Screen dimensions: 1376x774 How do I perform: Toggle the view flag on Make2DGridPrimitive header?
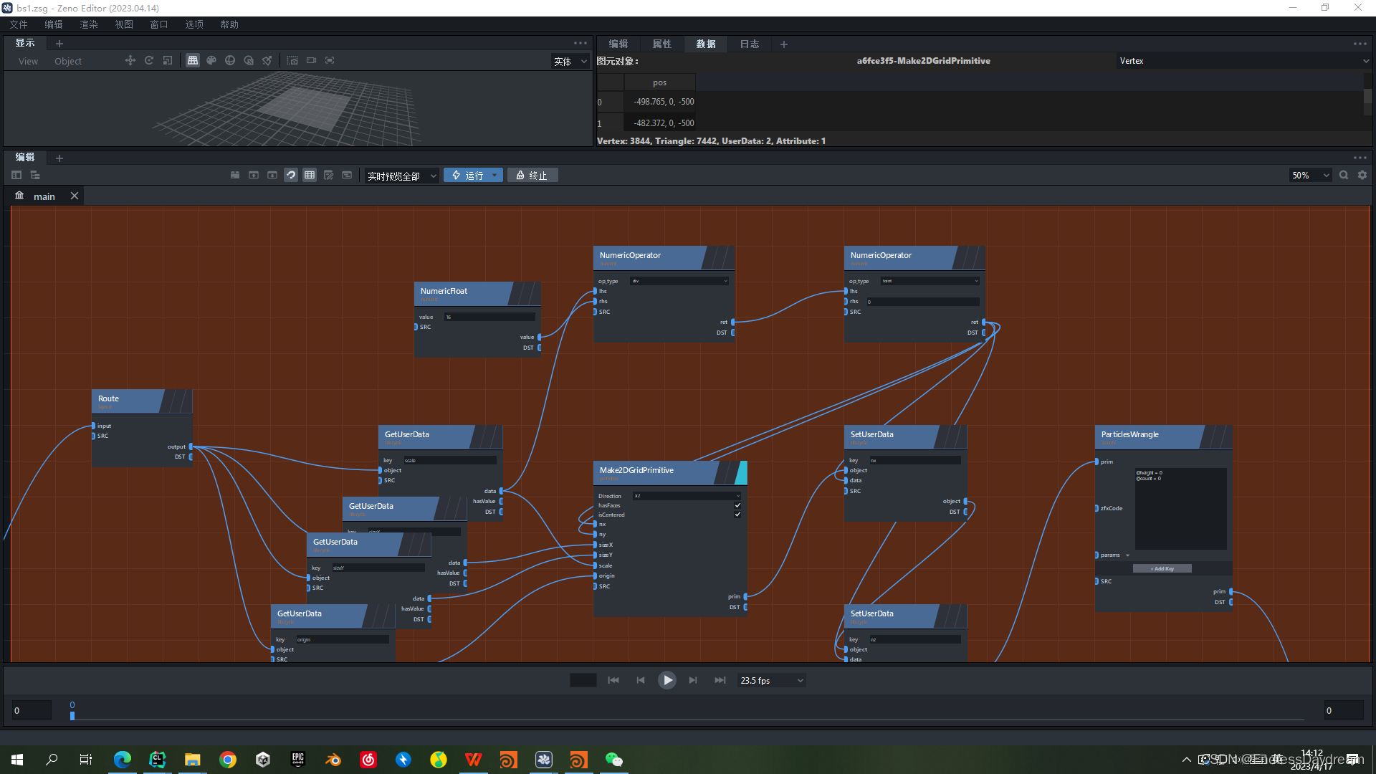[x=742, y=472]
